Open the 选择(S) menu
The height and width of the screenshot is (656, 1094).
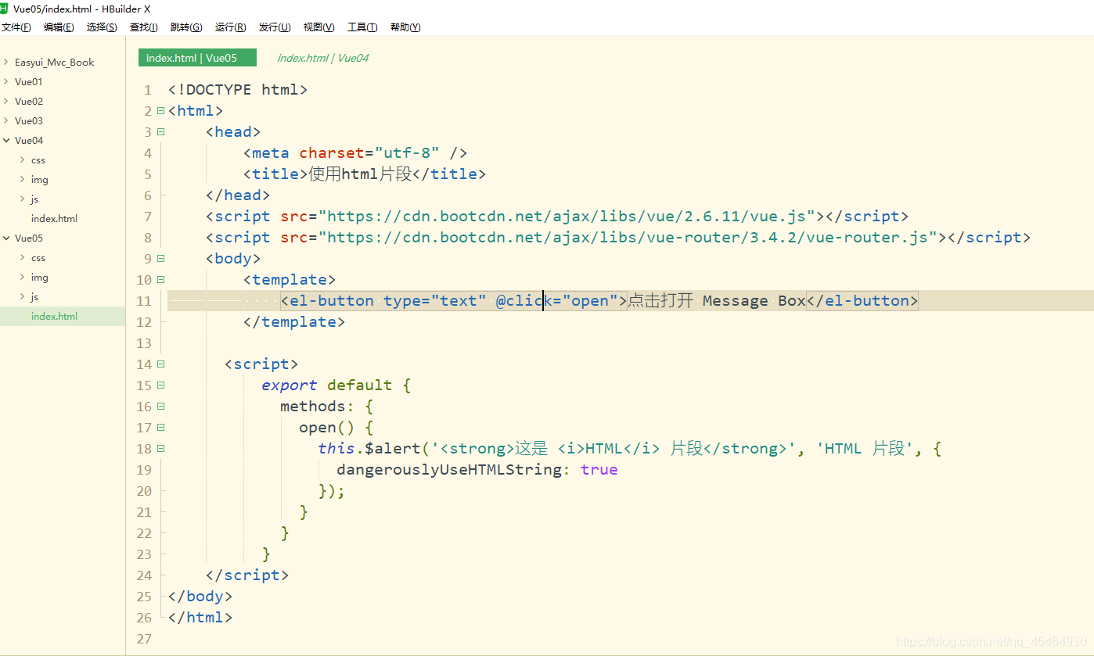102,27
